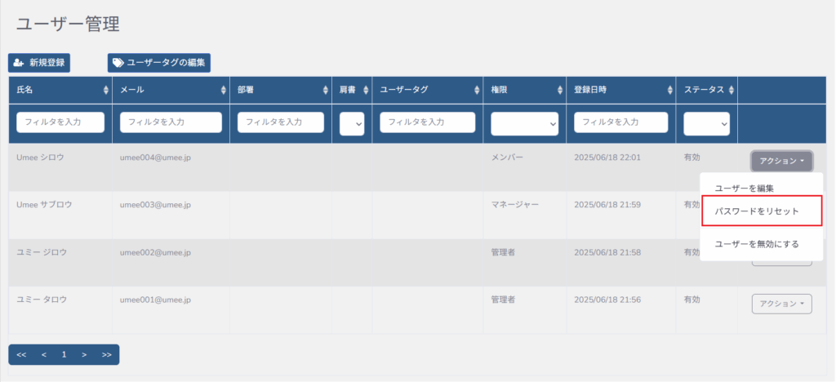The height and width of the screenshot is (382, 836).
Task: Click the 新規登録 add-user button
Action: pos(38,62)
